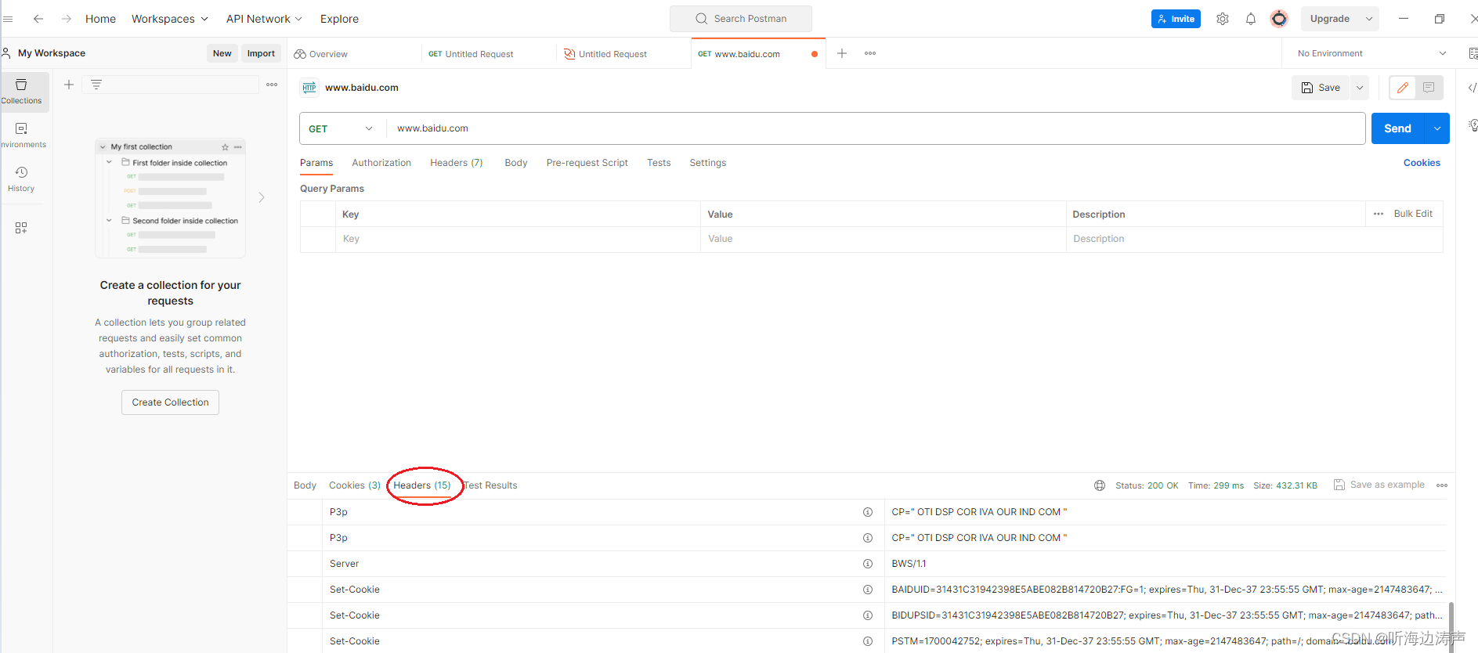
Task: Open the Pre-request Script tab
Action: tap(587, 163)
